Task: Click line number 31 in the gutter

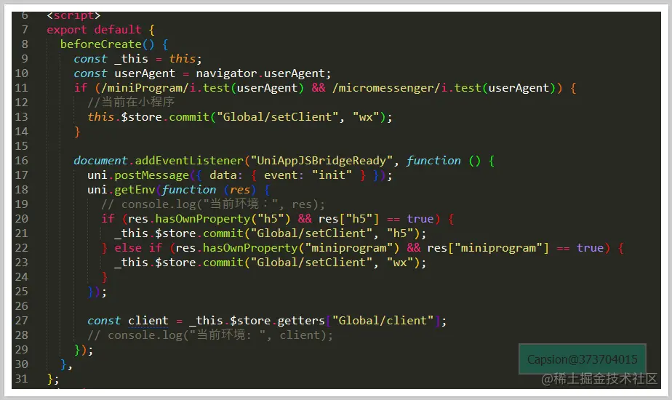Action: 21,379
